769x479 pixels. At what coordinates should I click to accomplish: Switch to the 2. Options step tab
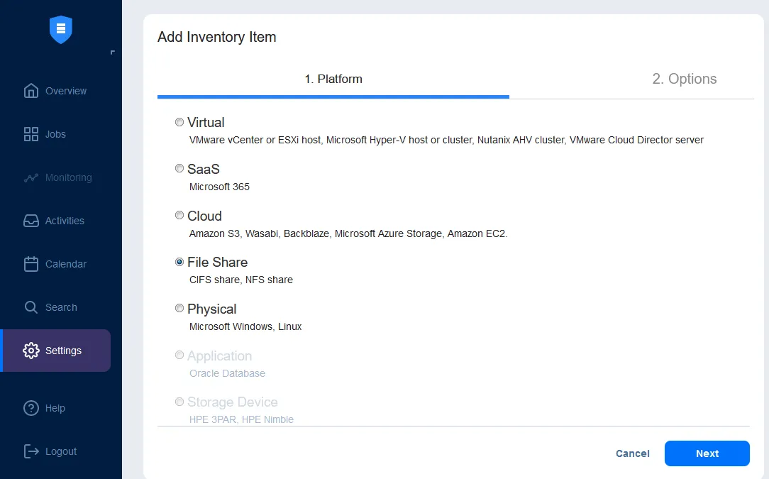pyautogui.click(x=684, y=79)
